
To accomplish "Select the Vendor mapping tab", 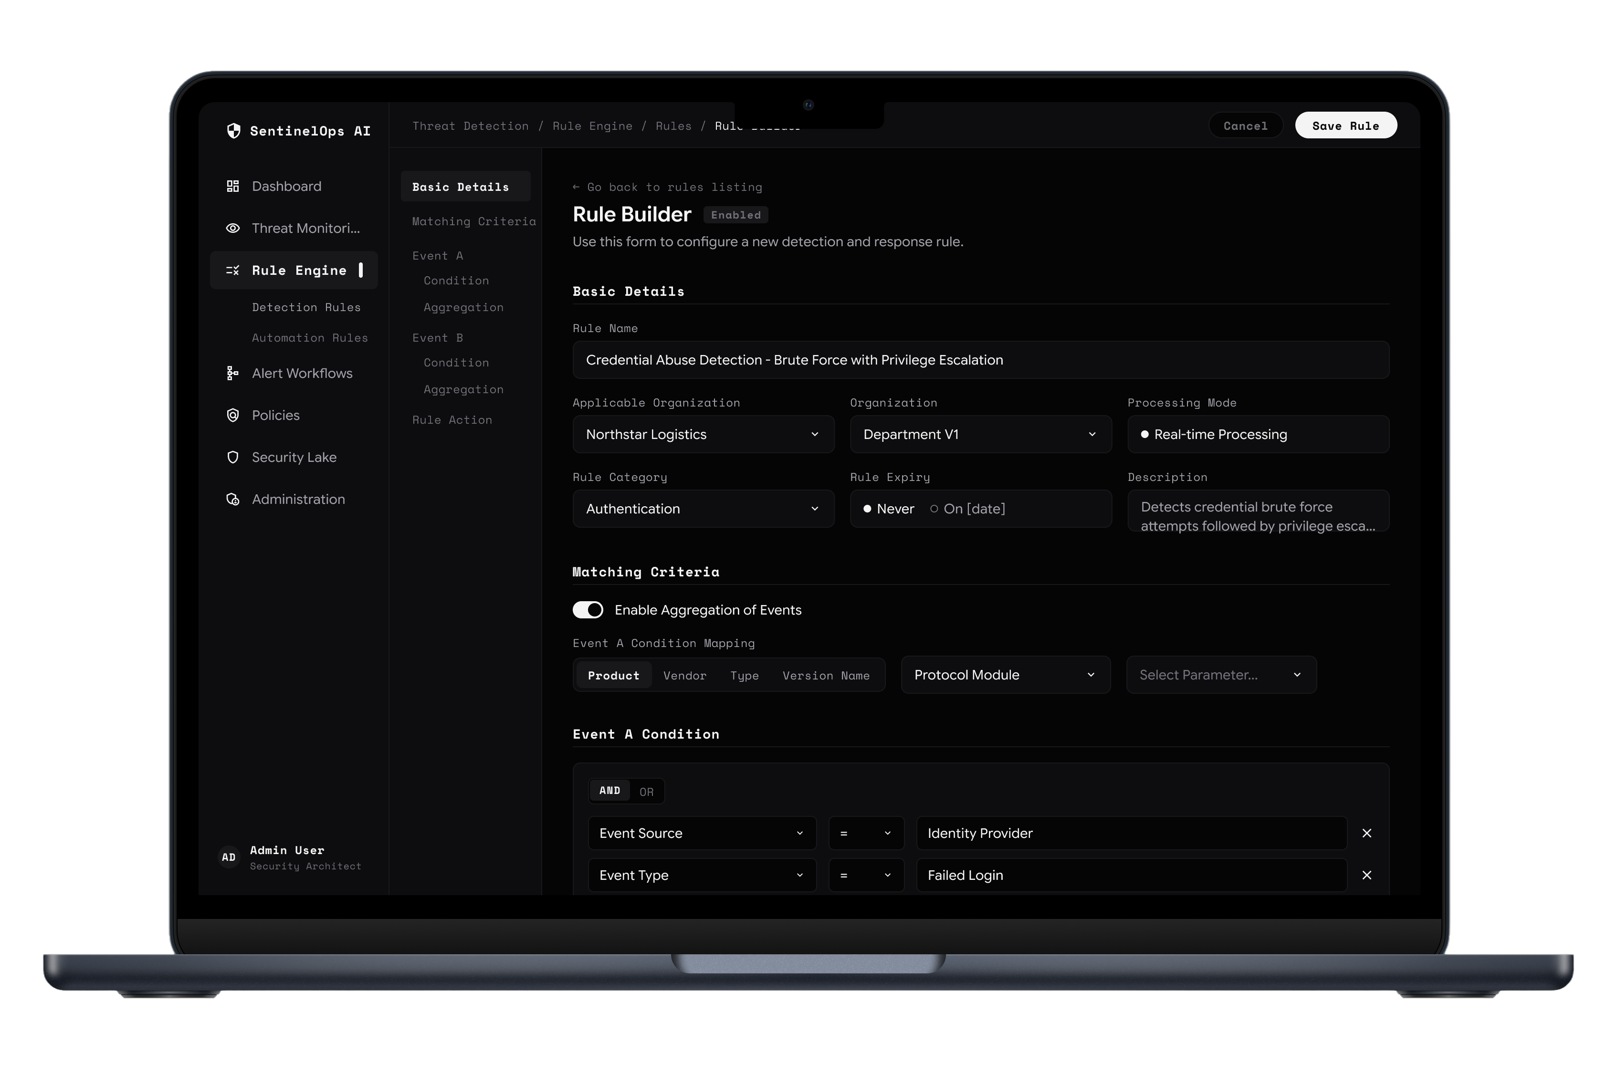I will tap(684, 676).
